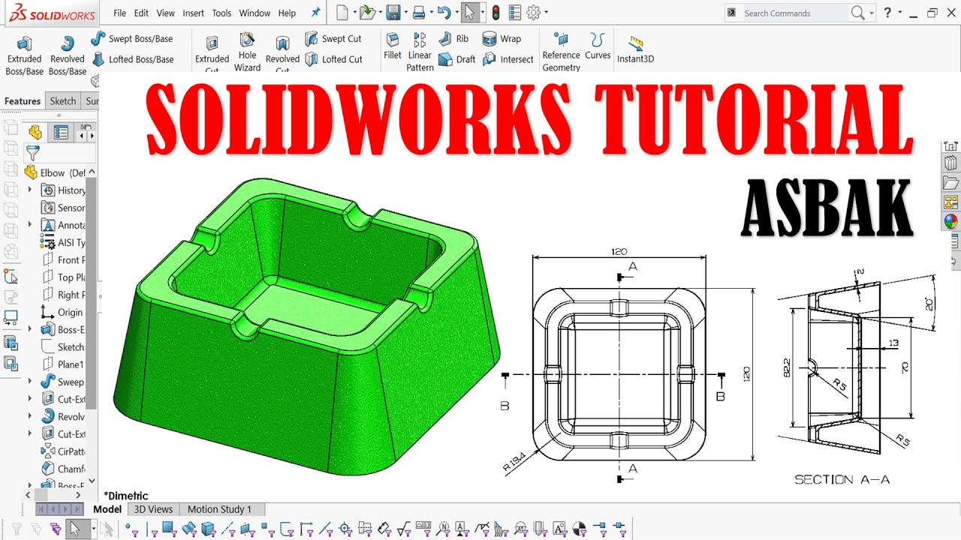The width and height of the screenshot is (961, 540).
Task: Expand the History folder in feature tree
Action: click(30, 190)
